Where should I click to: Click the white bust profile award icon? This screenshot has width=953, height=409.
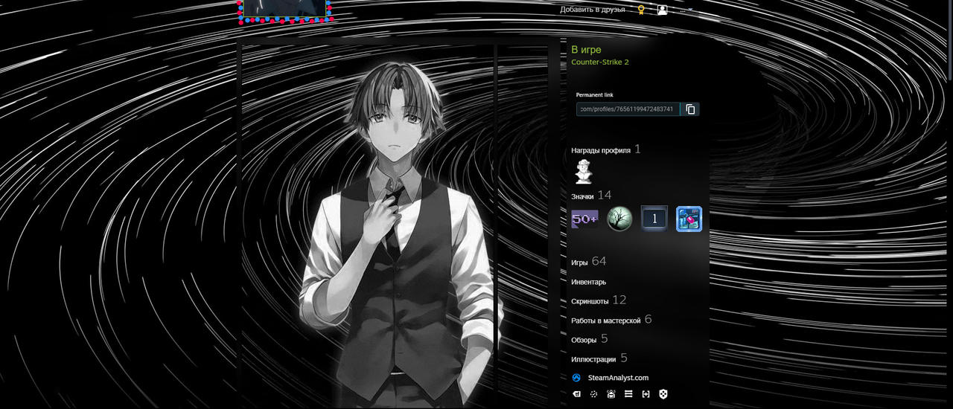[583, 173]
